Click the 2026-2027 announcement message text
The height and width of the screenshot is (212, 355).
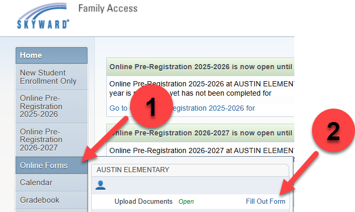pos(202,151)
